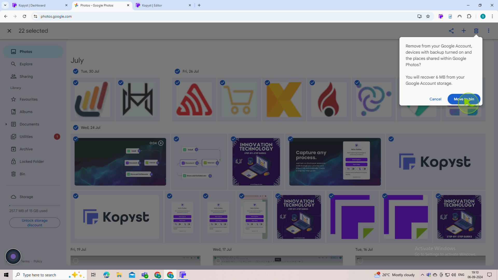Click the browser back arrow
This screenshot has width=498, height=280.
click(x=6, y=16)
